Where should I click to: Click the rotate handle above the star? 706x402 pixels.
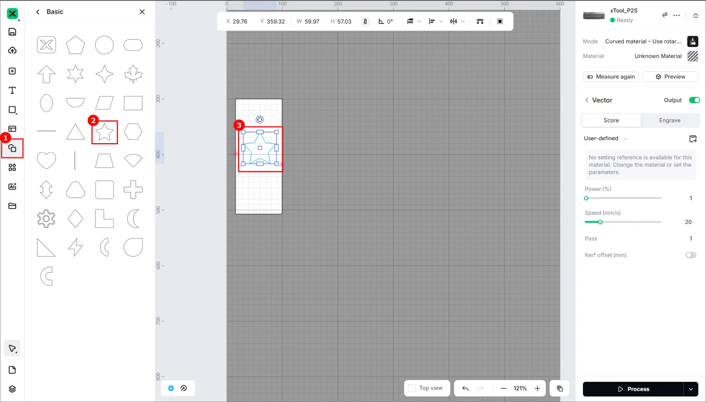(x=260, y=120)
